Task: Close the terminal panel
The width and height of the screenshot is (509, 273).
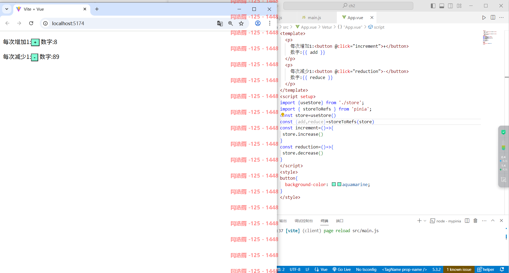Action: pyautogui.click(x=501, y=221)
